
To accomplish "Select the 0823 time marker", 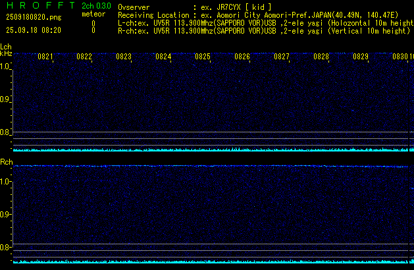I will pyautogui.click(x=124, y=57).
